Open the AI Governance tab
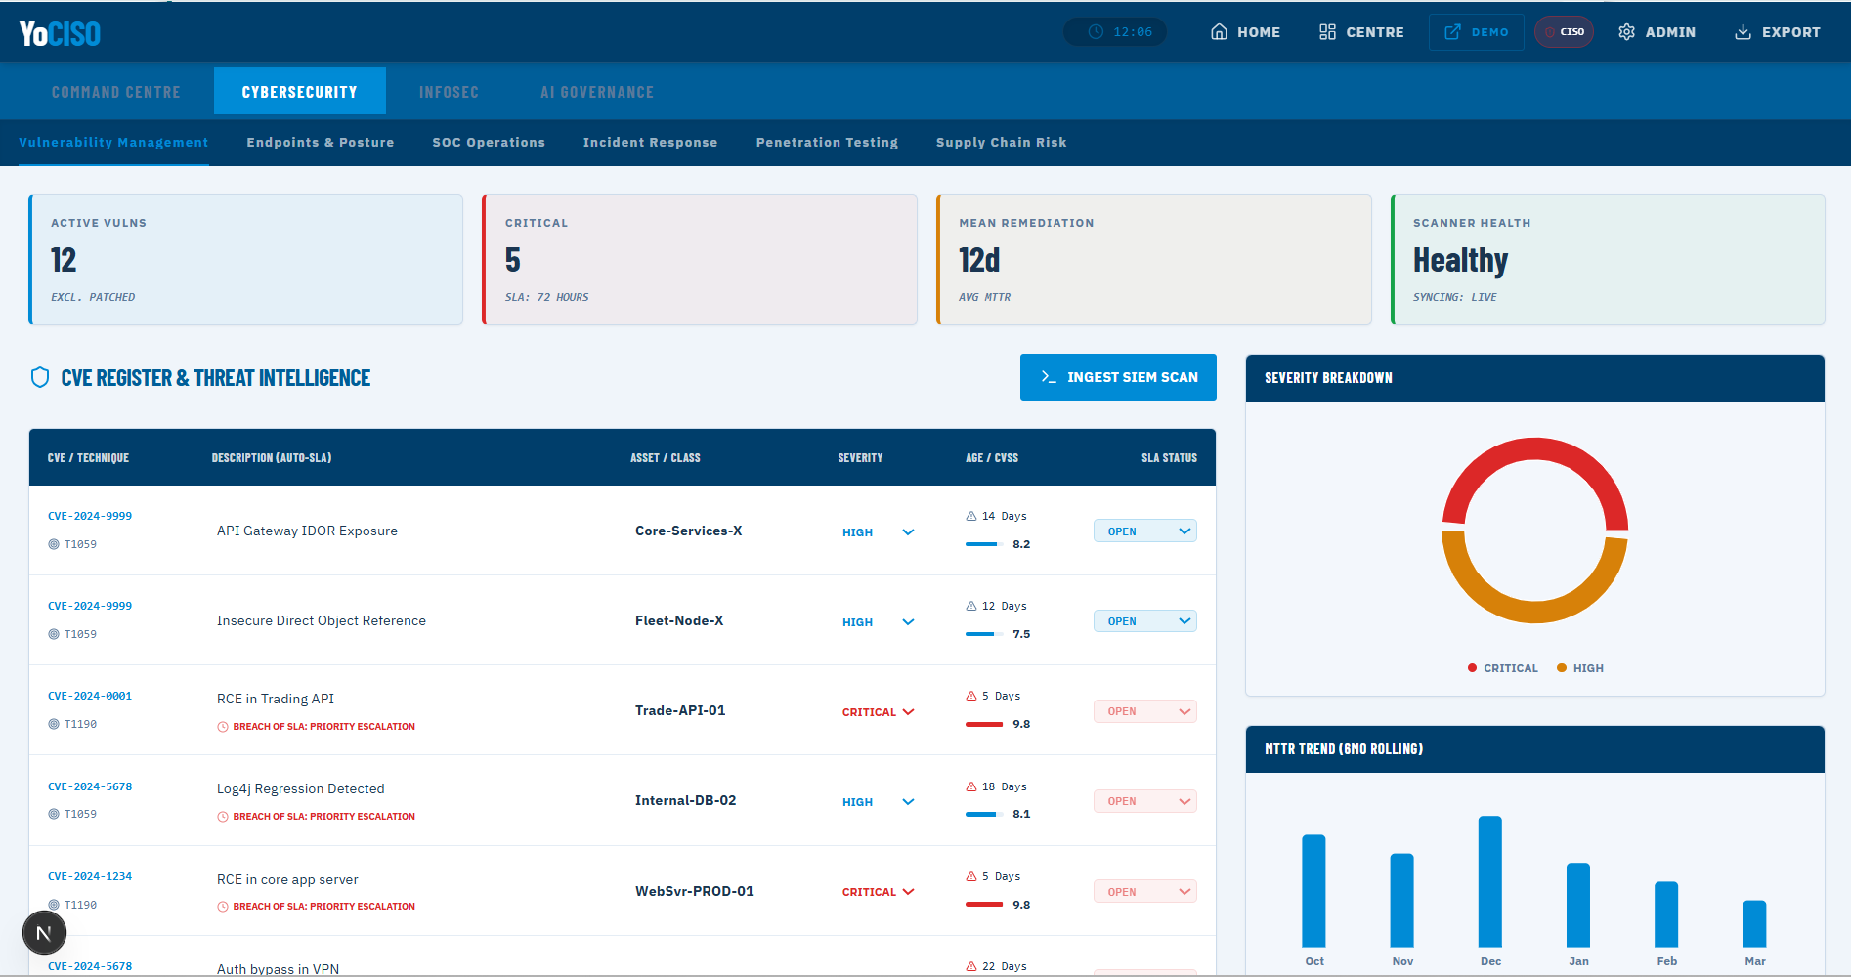Screen dimensions: 1851x977 click(597, 92)
